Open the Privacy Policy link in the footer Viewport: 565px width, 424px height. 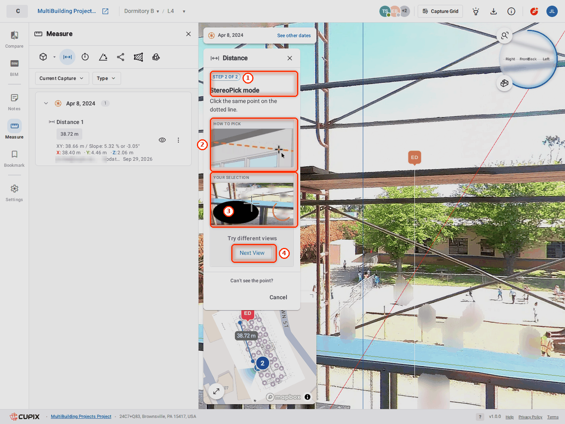tap(530, 417)
